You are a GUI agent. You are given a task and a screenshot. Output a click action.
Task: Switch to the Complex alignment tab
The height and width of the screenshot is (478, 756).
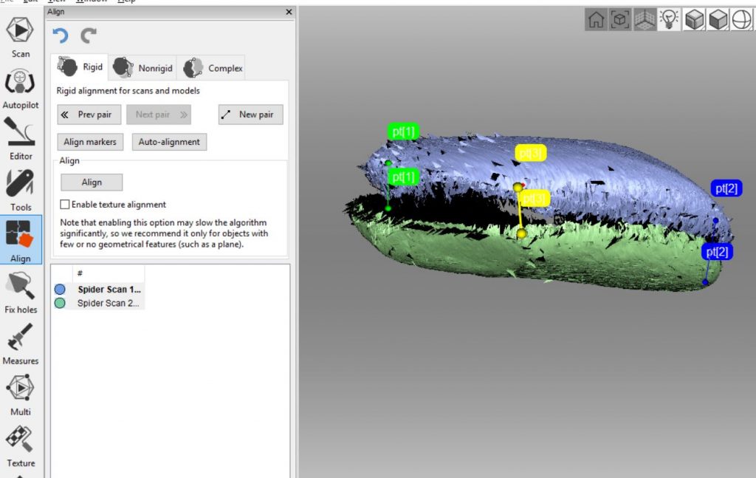tap(213, 68)
